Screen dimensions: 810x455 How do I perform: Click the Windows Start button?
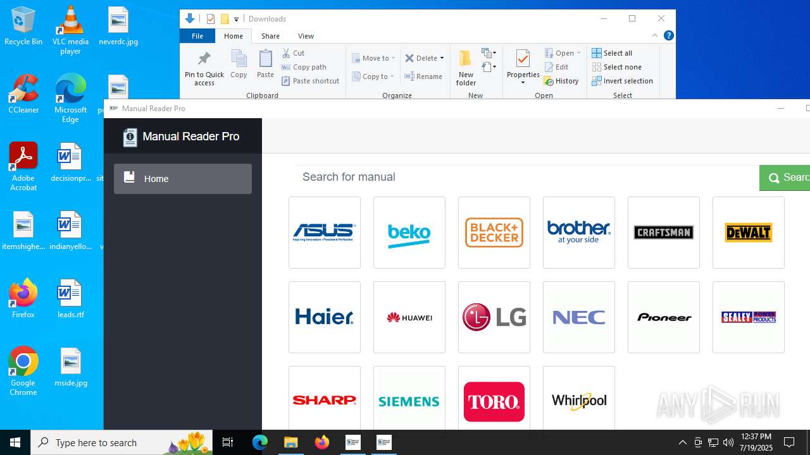click(15, 442)
